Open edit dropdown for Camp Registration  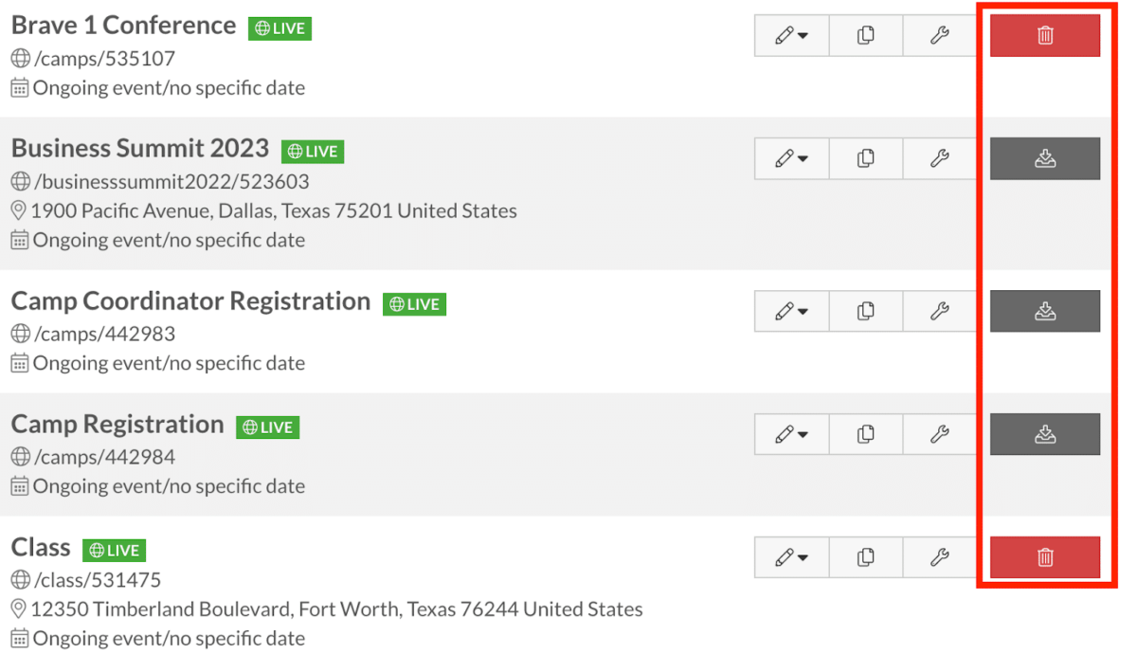point(791,434)
